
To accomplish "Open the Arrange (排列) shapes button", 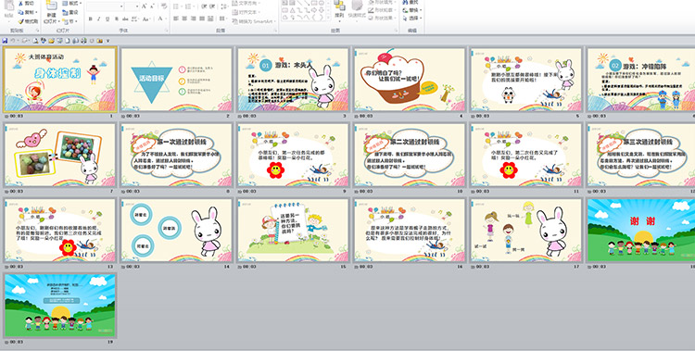I will 339,10.
